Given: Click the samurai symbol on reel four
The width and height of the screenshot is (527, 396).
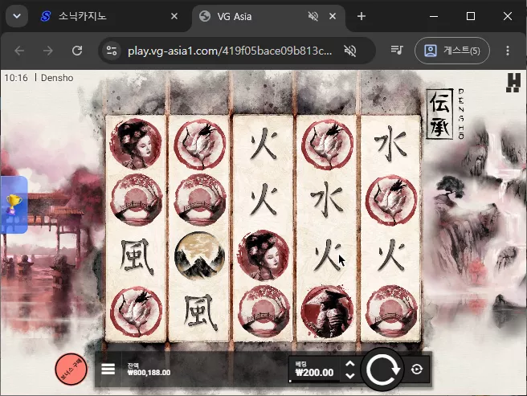Looking at the screenshot, I should click(327, 312).
